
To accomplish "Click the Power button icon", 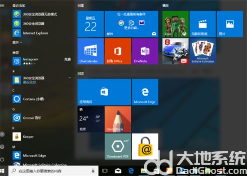I will pos(2,159).
